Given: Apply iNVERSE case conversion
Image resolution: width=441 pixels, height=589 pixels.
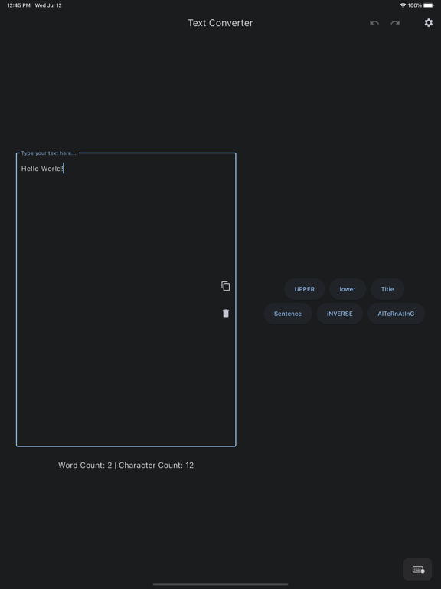Looking at the screenshot, I should click(339, 314).
